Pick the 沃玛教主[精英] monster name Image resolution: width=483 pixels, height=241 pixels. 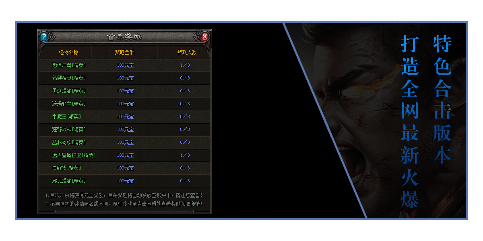(69, 104)
